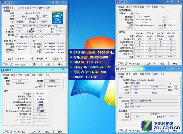Click the Intel Core i5 logo badge
Screen dimensions: 183x134
tap(57, 17)
